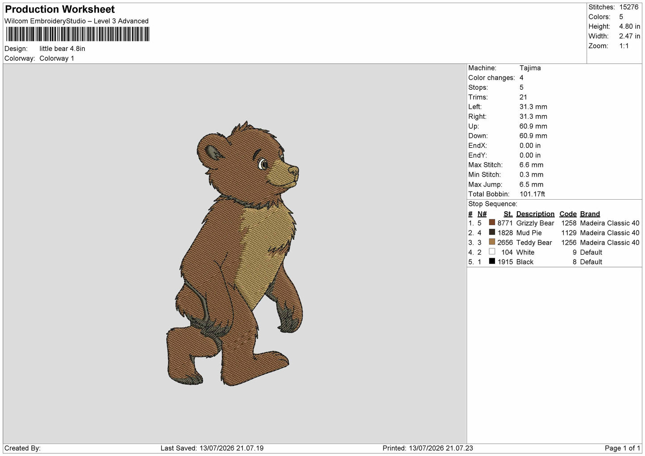Click the height value '4.80 in'

629,26
